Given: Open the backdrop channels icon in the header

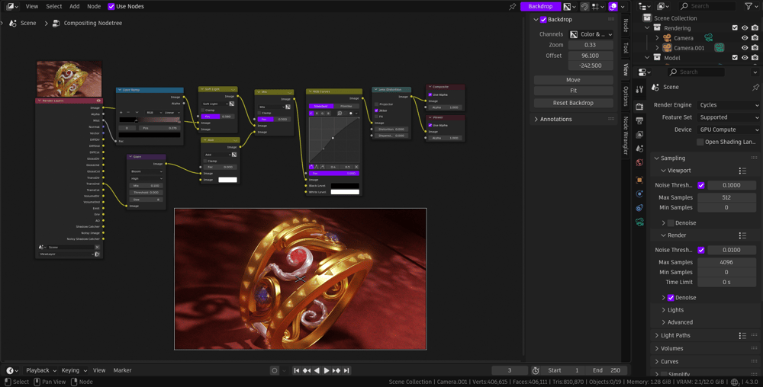Looking at the screenshot, I should (x=570, y=6).
